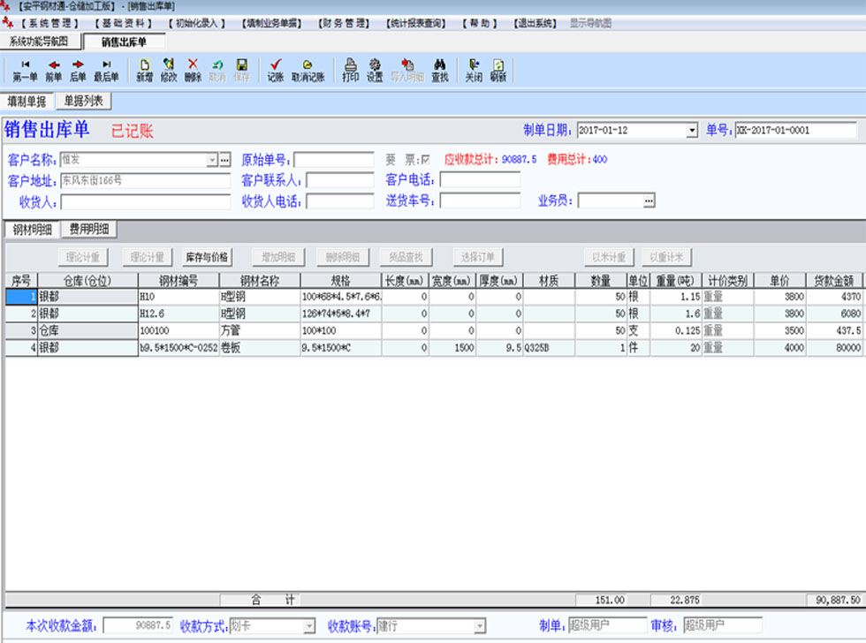This screenshot has height=643, width=866.
Task: Expand the 客户名称 dropdown arrow
Action: coord(212,160)
